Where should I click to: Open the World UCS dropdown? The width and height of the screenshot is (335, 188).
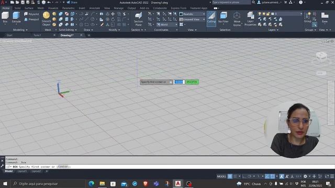pos(166,25)
